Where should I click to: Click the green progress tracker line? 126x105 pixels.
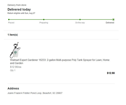(61, 19)
